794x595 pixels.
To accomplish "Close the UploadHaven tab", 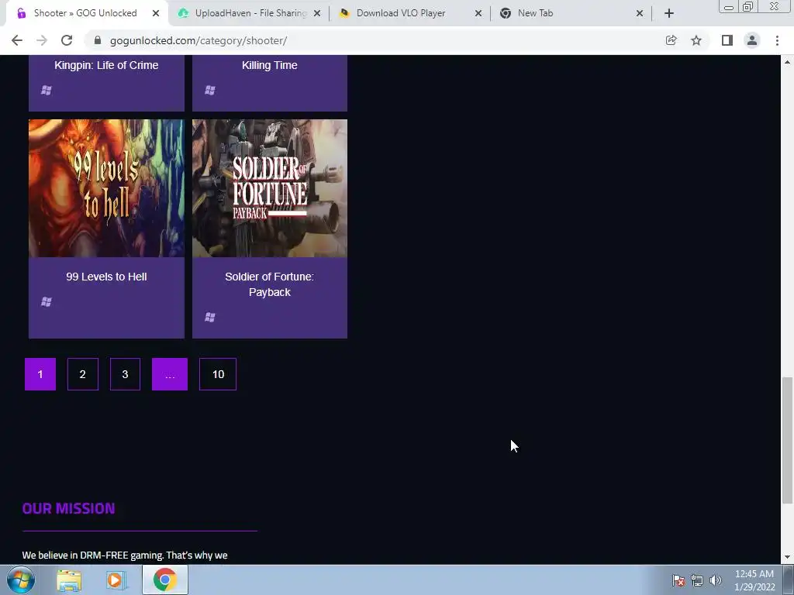I will [317, 13].
